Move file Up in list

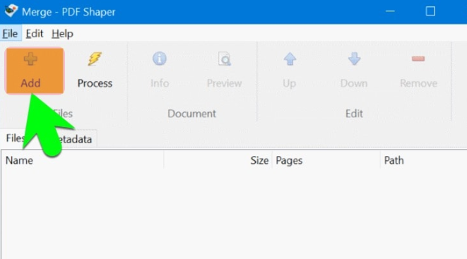tap(290, 71)
